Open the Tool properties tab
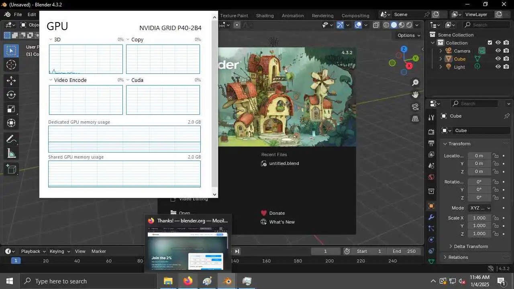The image size is (514, 289). 431,117
